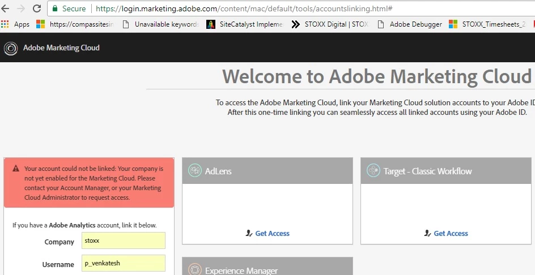Viewport: 535px width, 275px height.
Task: Open the STOXX Digital bookmark
Action: (330, 24)
